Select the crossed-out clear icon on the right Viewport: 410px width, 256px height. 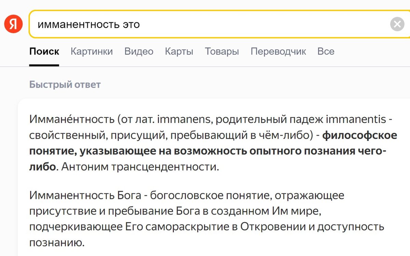397,24
